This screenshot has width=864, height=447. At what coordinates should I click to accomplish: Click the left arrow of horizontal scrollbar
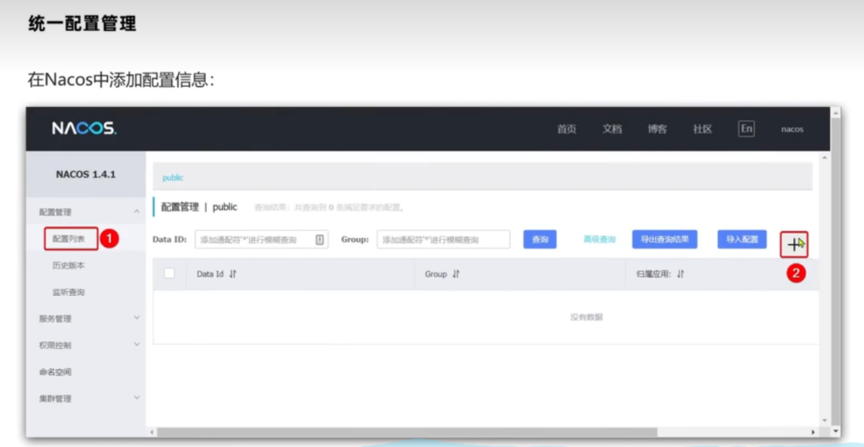pos(153,432)
